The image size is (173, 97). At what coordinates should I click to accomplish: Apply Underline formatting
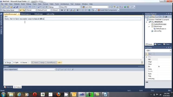pos(68,10)
